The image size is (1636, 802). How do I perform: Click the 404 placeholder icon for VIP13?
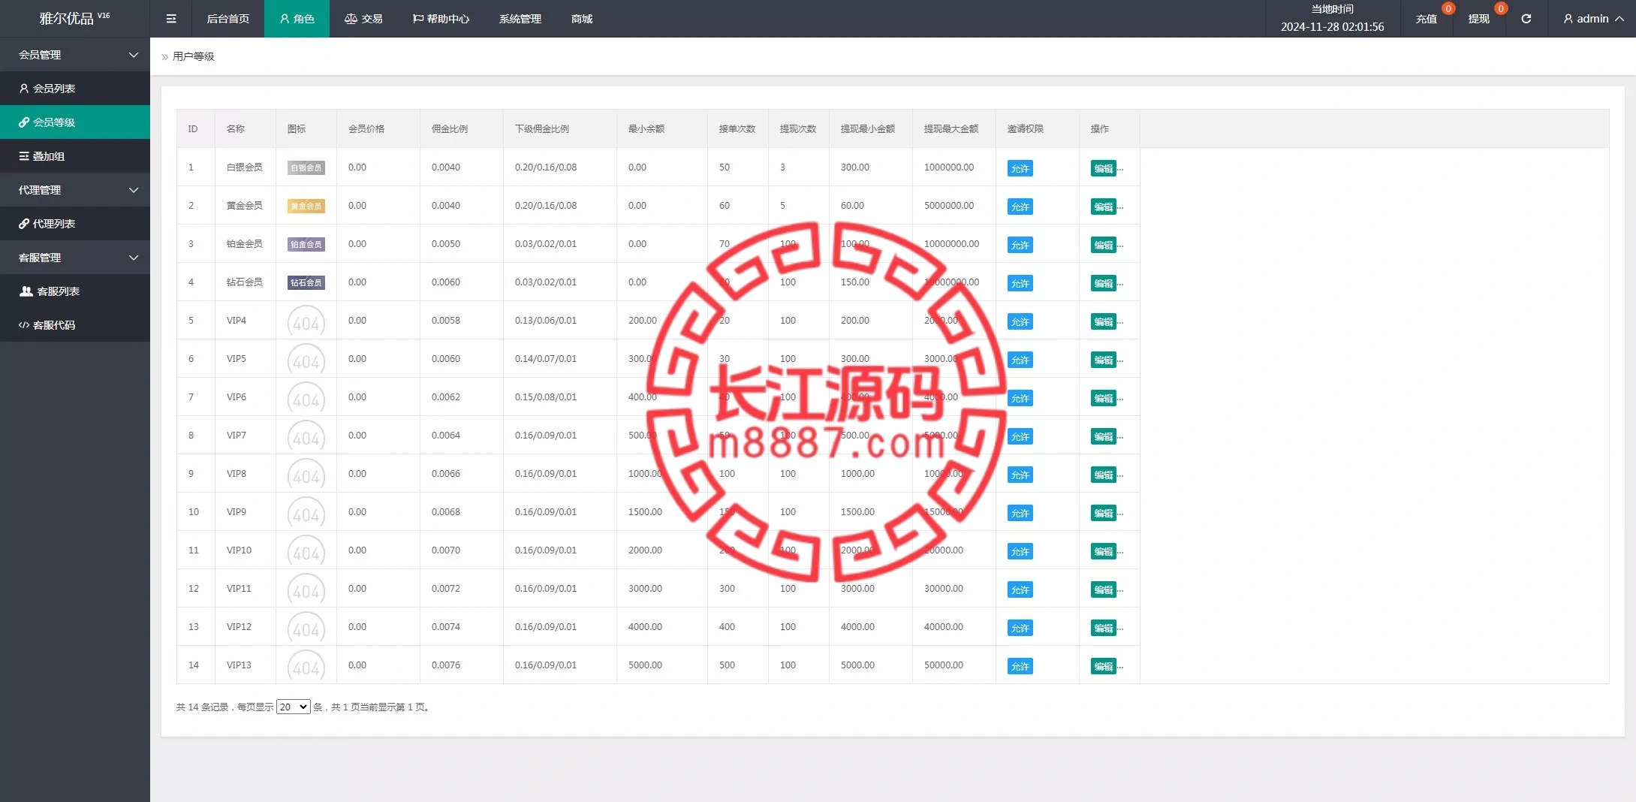click(306, 665)
